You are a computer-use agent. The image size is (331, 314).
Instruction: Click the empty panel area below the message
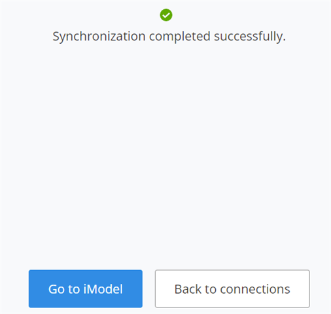pos(165,152)
